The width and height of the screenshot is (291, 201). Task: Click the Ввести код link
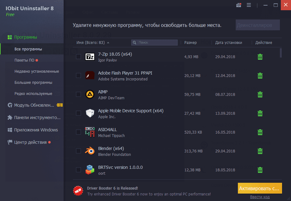tap(260, 197)
